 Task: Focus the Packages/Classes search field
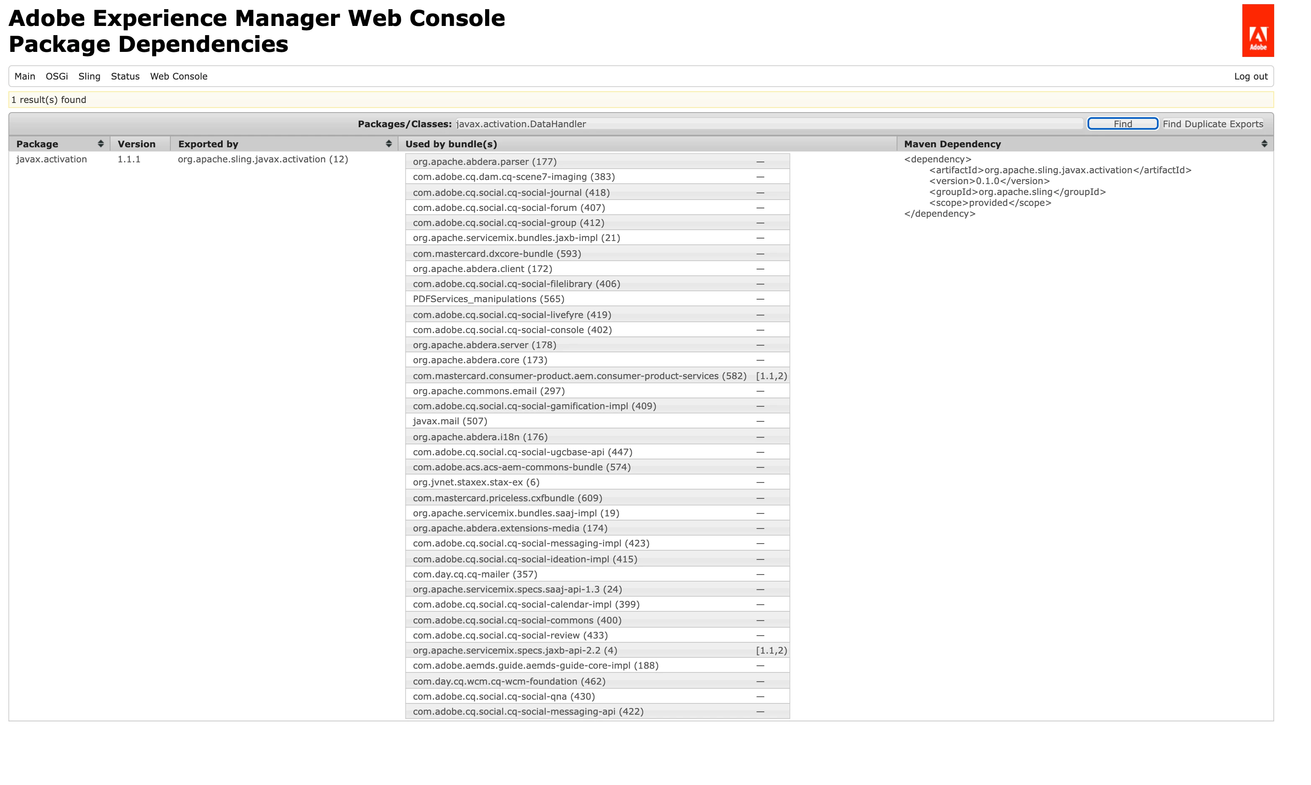(x=767, y=124)
